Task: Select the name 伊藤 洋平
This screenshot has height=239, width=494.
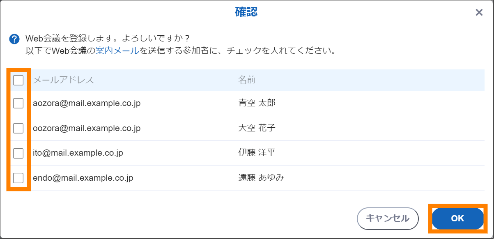Action: click(257, 153)
